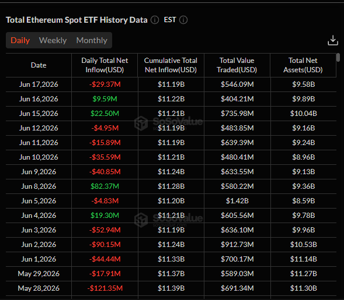
Task: Select the Jun 3,2026 date cell
Action: coord(39,230)
